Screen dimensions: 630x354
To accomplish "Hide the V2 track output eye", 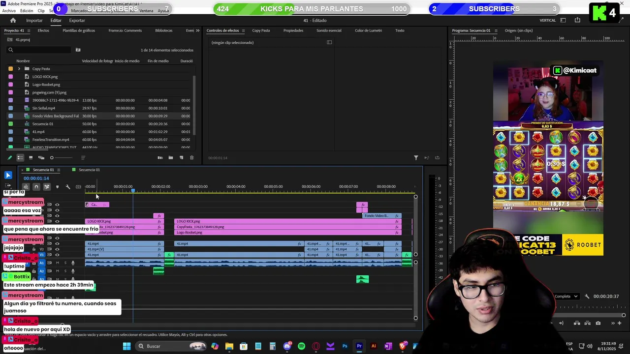I will pos(57,249).
